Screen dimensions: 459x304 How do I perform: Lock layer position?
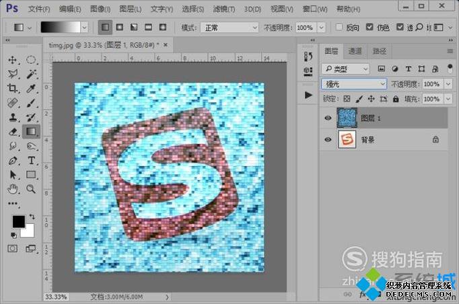(x=372, y=99)
